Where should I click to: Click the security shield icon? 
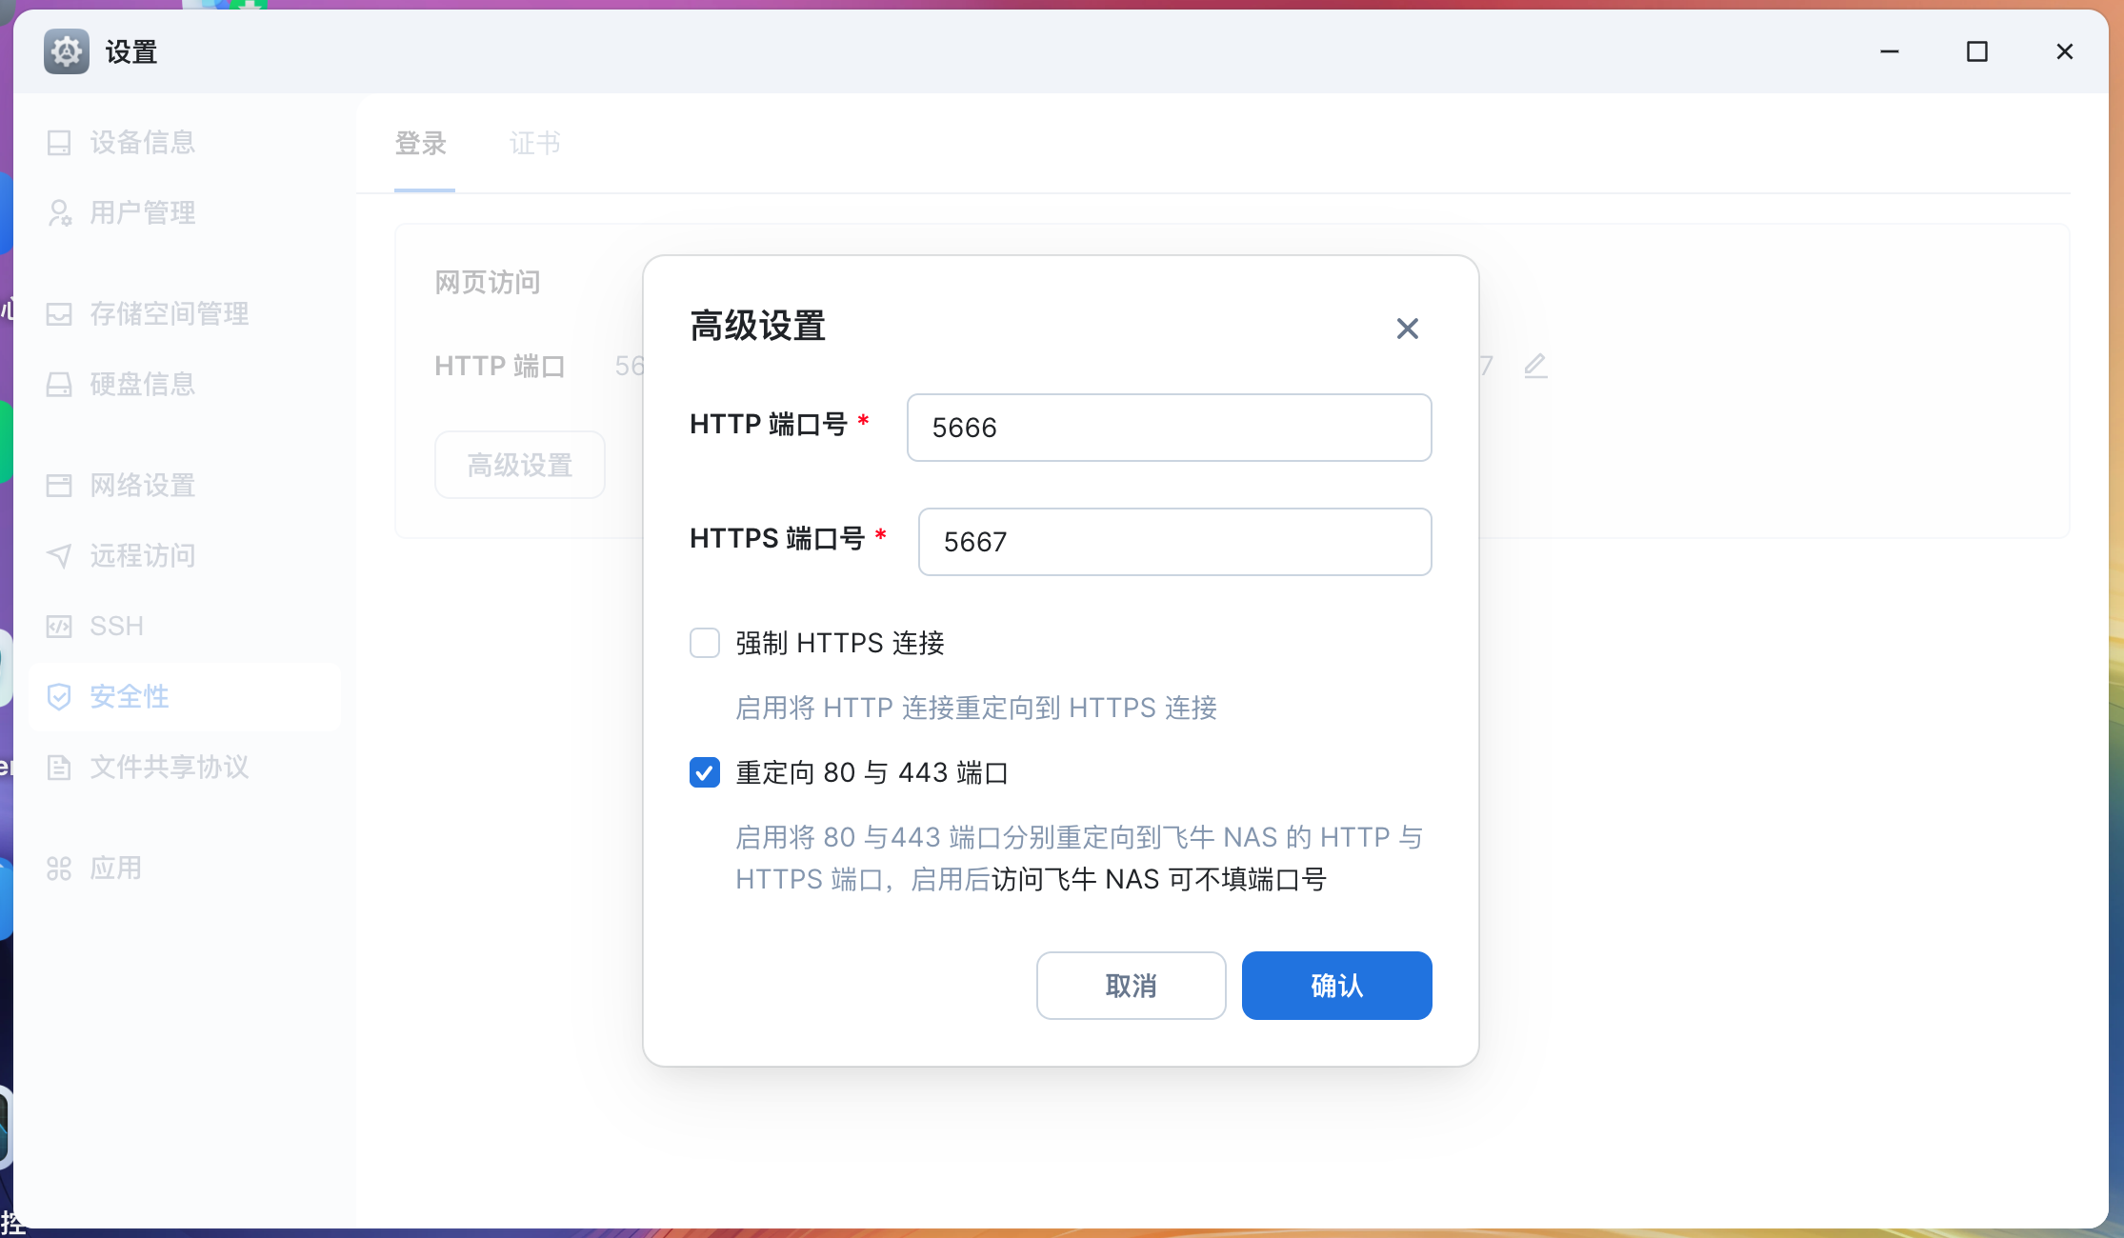(x=59, y=696)
